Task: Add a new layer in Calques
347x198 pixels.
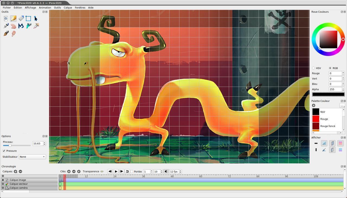Action: coord(15,172)
